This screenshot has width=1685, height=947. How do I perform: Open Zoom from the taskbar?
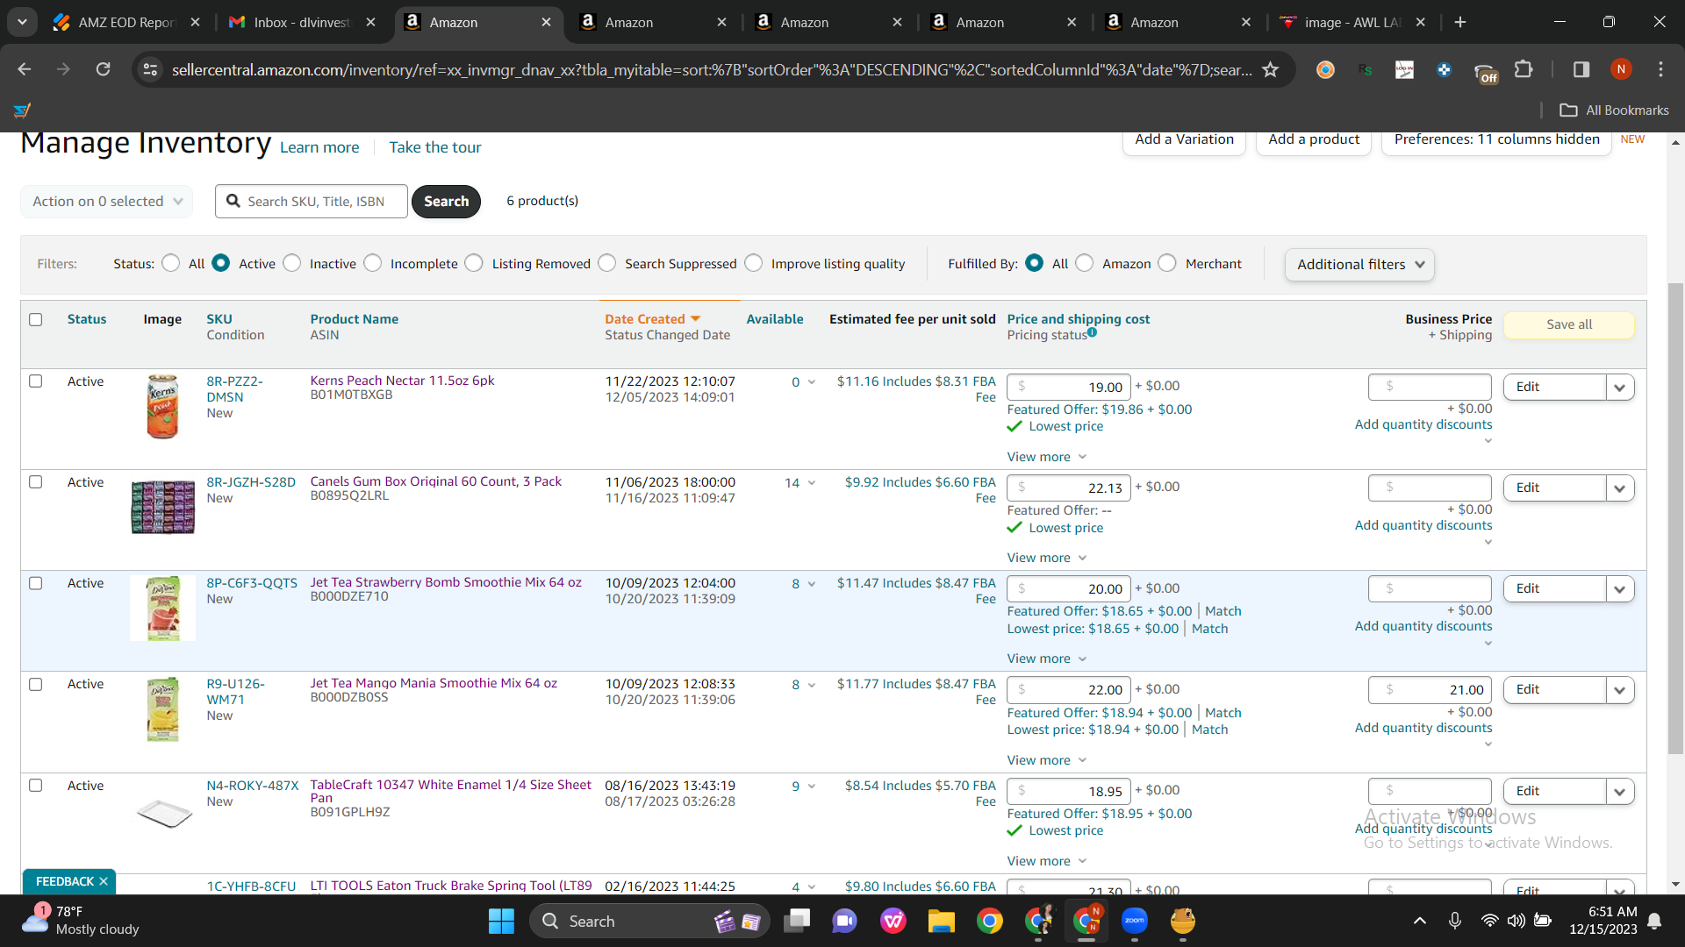tap(1135, 921)
